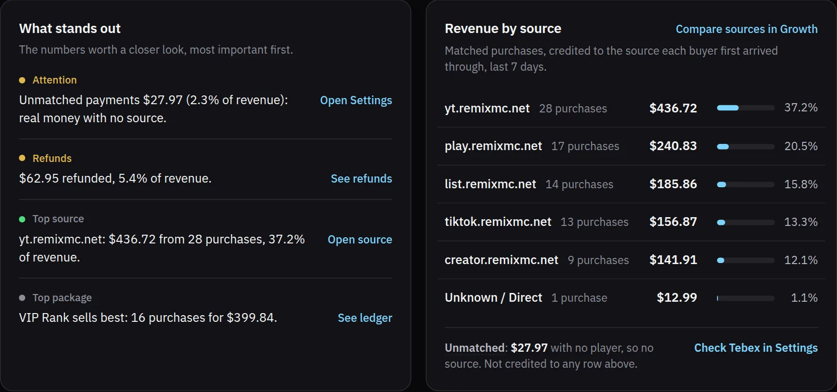Select the list.remixmc.net source name

pyautogui.click(x=490, y=184)
